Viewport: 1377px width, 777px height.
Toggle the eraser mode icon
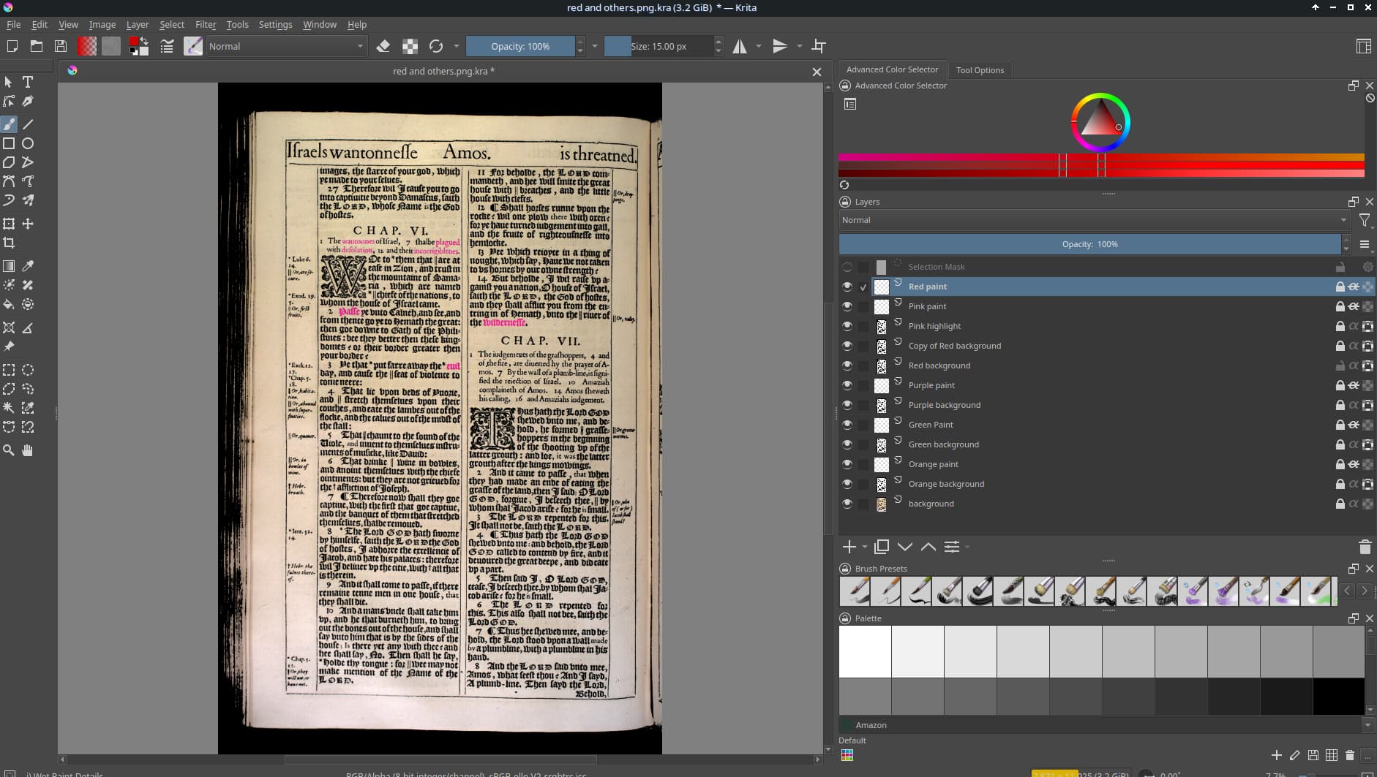tap(383, 46)
